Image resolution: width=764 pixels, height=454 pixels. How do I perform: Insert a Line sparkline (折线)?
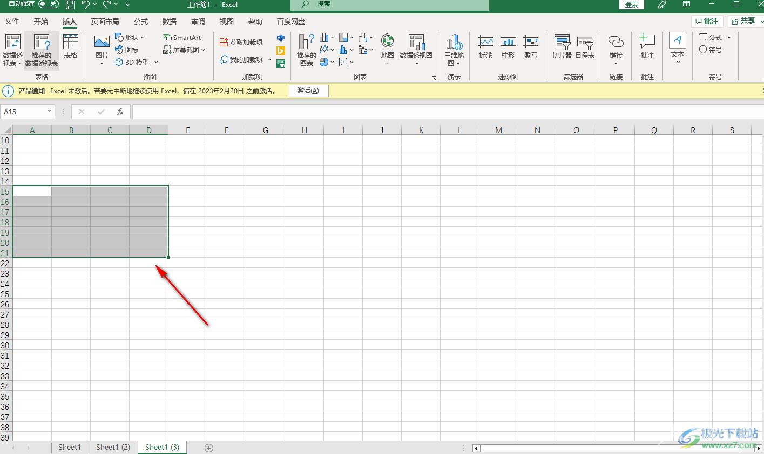pyautogui.click(x=485, y=47)
